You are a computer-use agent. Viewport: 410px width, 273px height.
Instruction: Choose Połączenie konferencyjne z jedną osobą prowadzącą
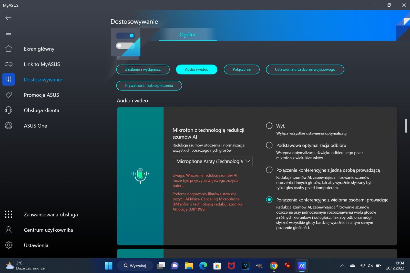click(x=269, y=170)
